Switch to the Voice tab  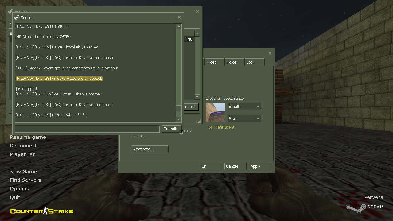[x=235, y=62]
